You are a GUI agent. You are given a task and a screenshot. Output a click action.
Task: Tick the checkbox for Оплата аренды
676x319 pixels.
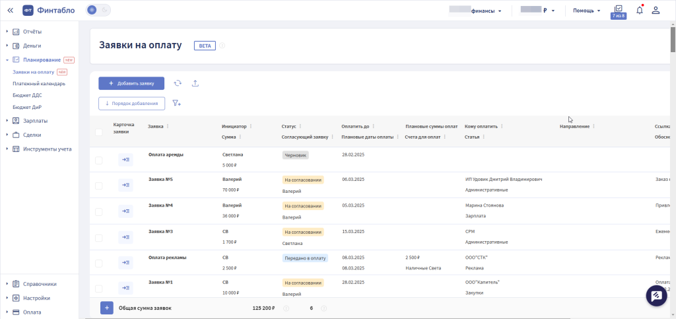[99, 160]
